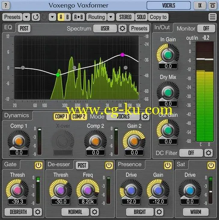Click the VOCALS instance name field

(x=169, y=6)
